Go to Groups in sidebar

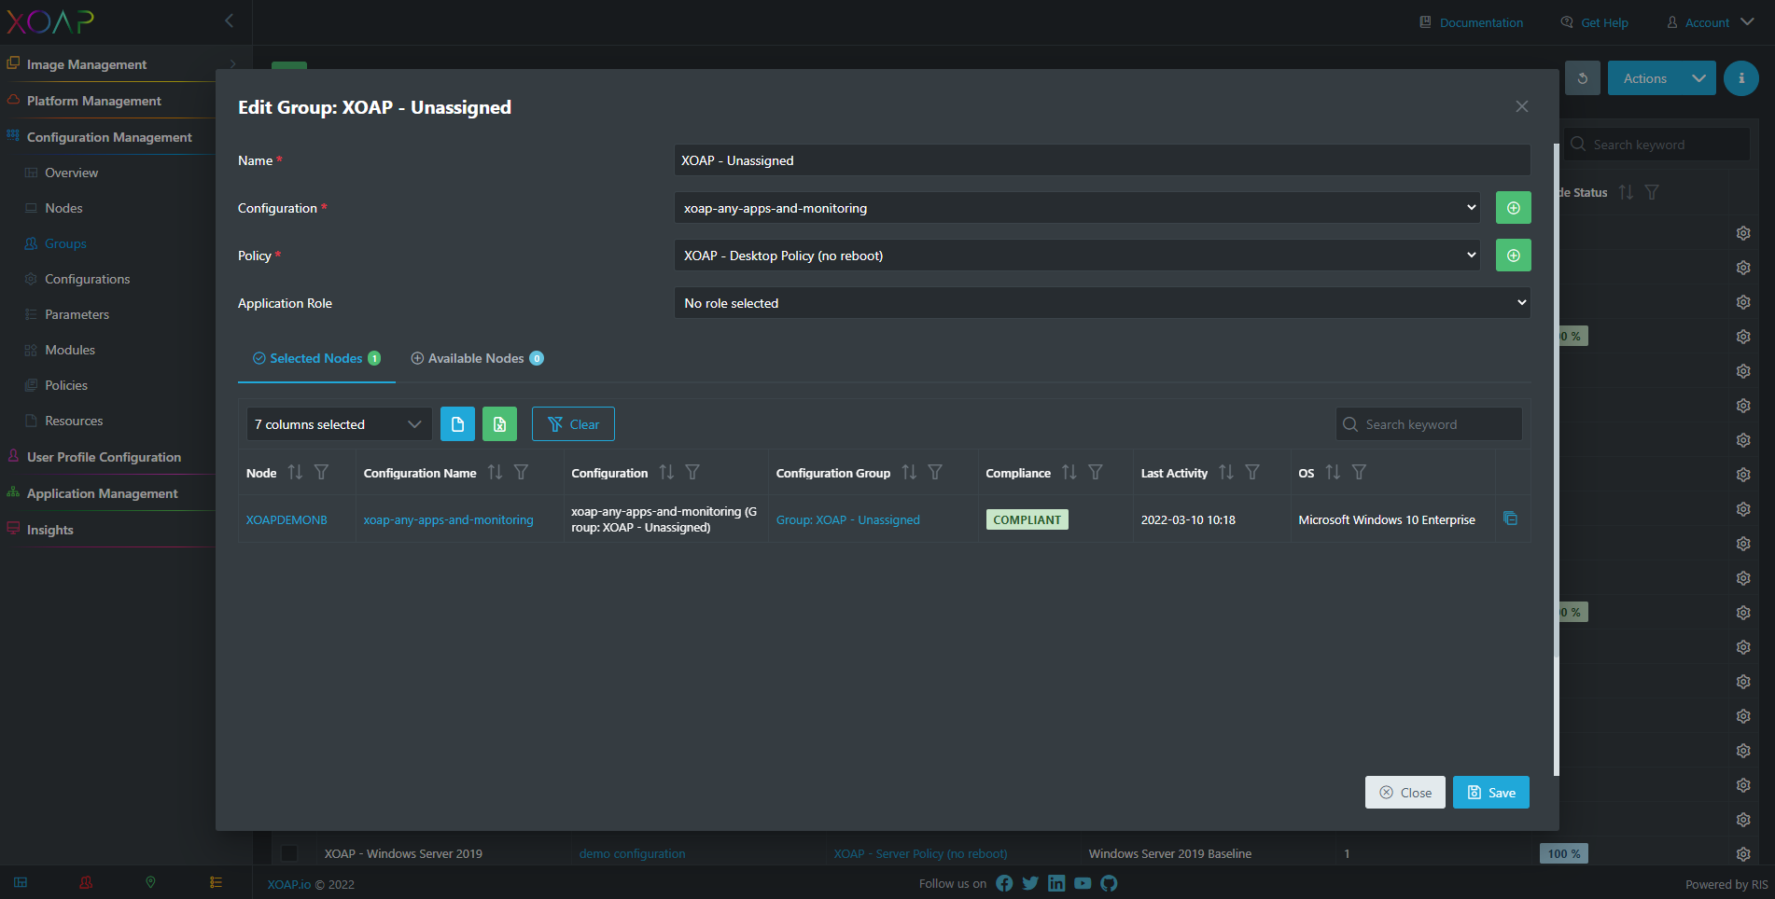pyautogui.click(x=65, y=243)
